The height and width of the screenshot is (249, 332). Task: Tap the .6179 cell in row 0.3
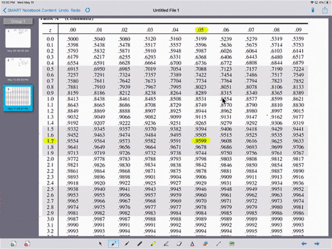[73, 57]
